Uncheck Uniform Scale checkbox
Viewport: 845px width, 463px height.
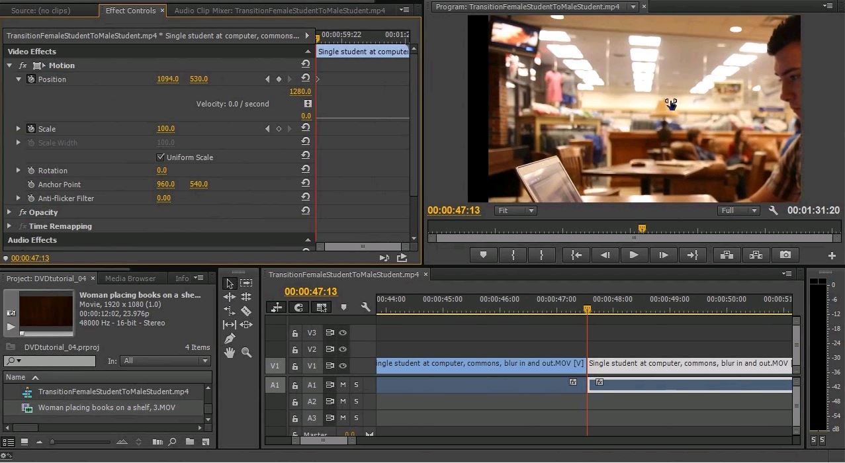pos(160,157)
